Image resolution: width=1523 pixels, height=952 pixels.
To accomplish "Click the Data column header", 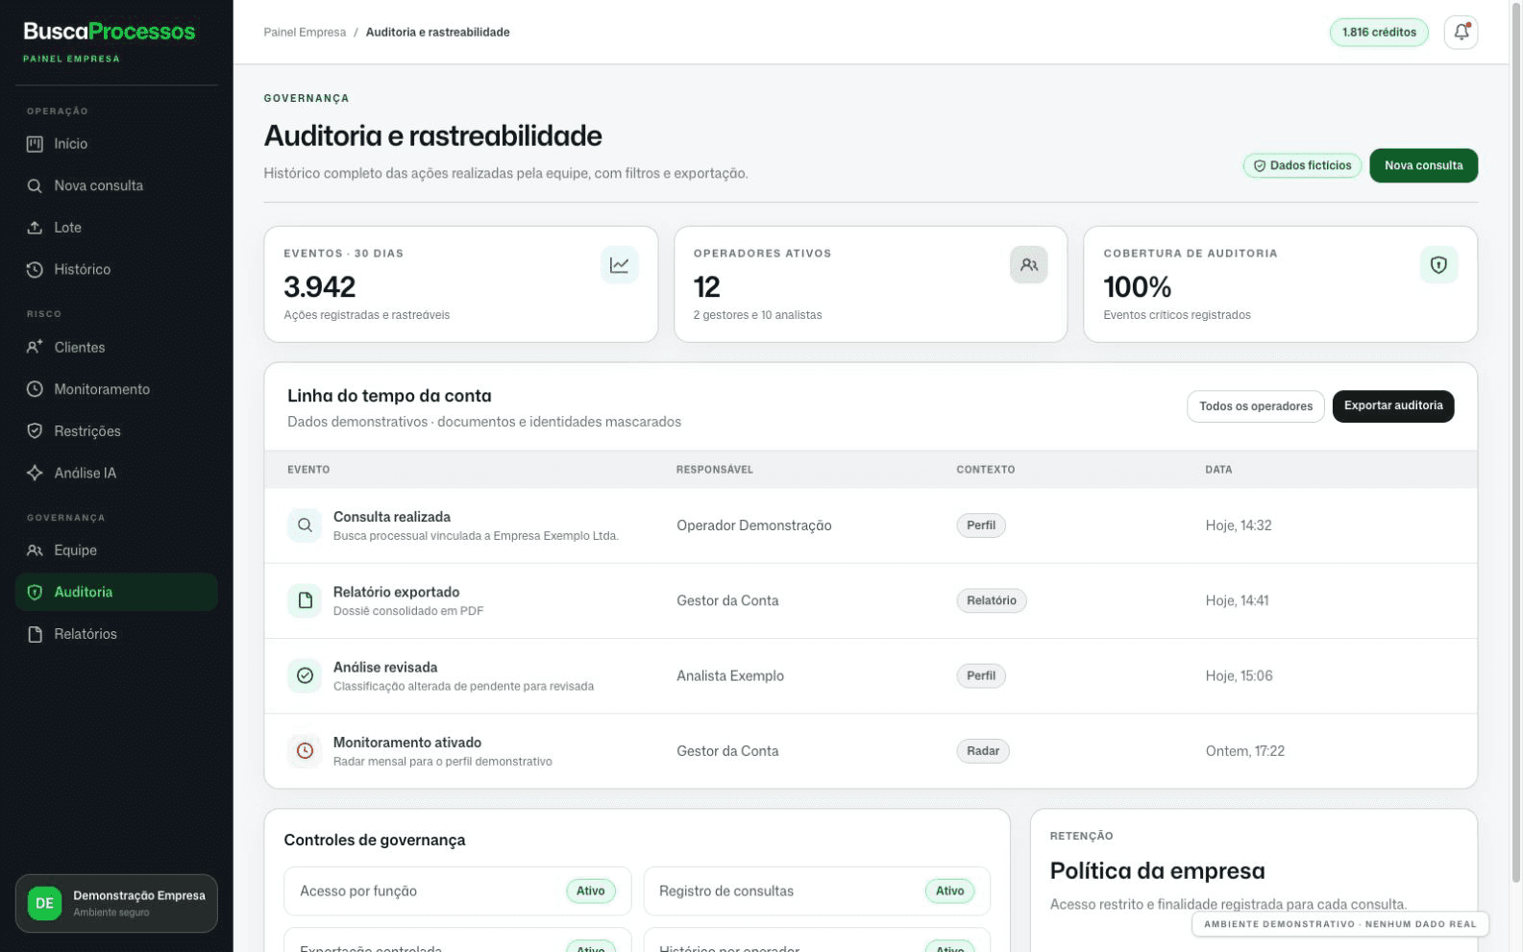I will click(x=1219, y=470).
